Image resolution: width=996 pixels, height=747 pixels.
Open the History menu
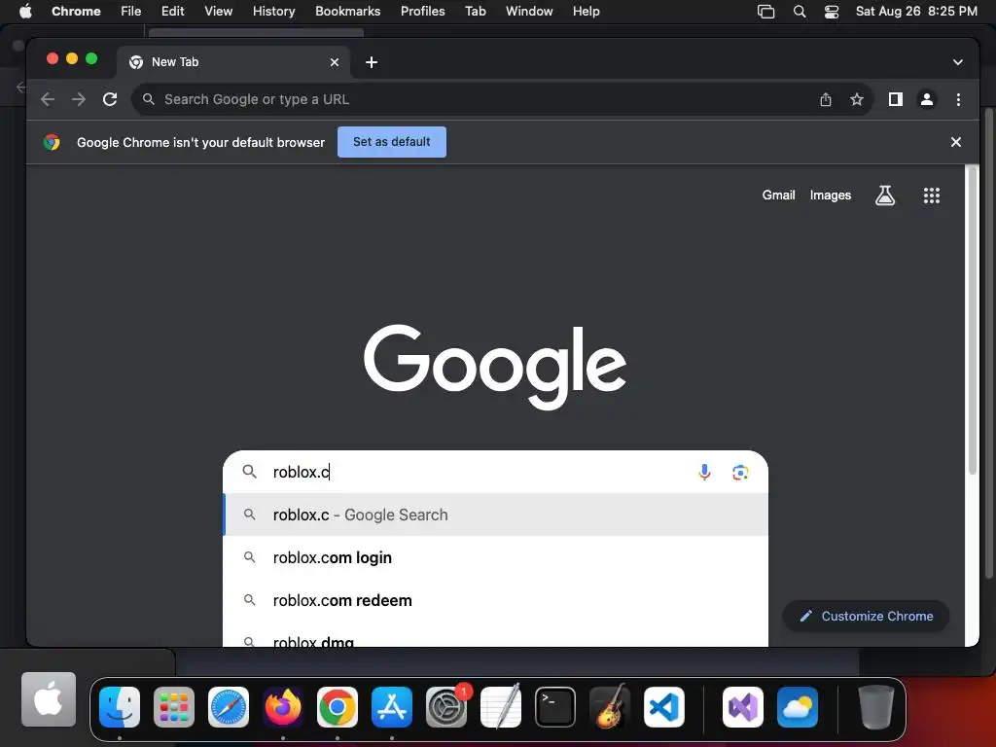click(x=273, y=11)
